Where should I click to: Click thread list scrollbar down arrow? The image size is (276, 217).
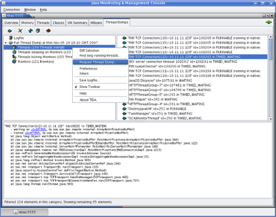[270, 119]
